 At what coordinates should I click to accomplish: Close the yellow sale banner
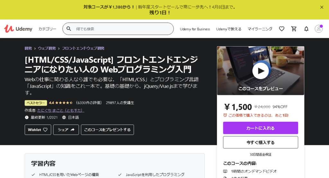tap(322, 7)
